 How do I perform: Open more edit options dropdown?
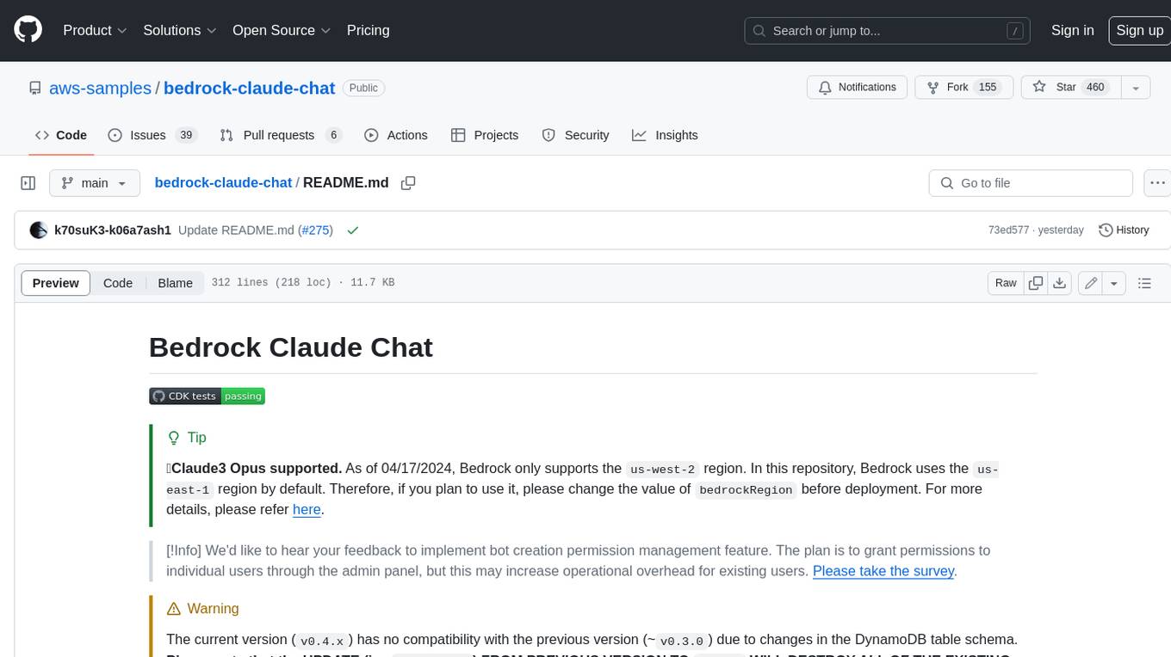1114,283
